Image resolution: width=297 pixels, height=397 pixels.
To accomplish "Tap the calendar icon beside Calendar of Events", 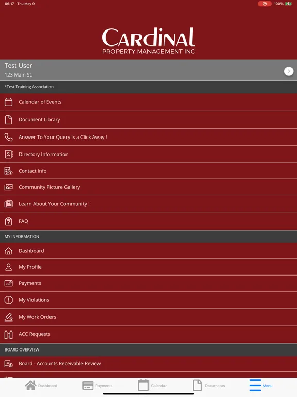I will click(x=8, y=102).
